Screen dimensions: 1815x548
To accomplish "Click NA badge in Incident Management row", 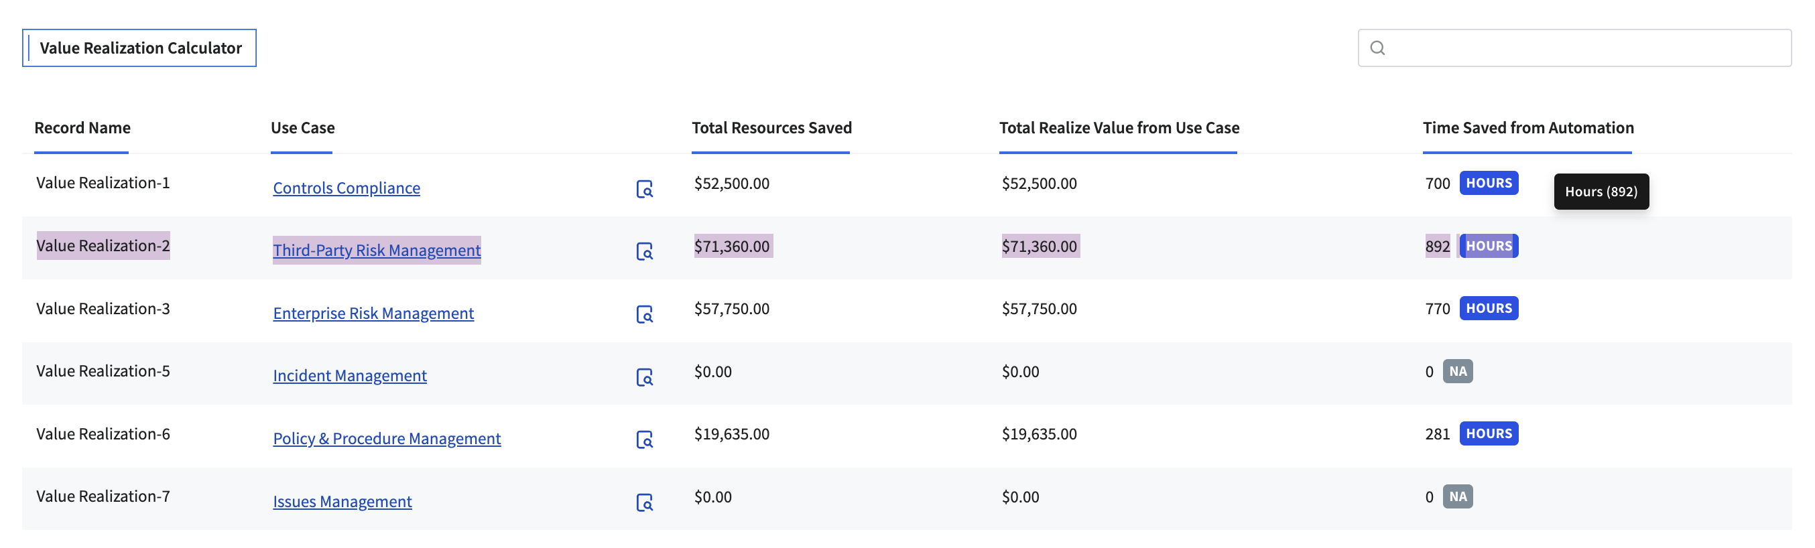I will (1457, 371).
